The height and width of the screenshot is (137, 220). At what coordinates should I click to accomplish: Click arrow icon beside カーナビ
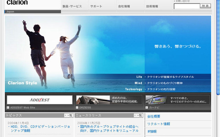147,108
